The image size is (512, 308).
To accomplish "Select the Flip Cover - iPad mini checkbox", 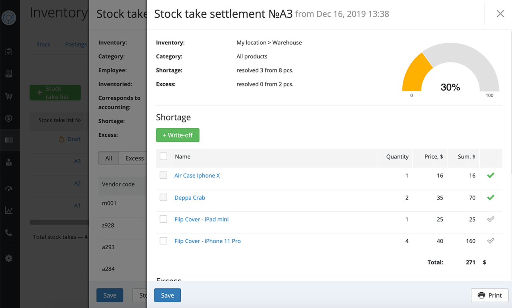I will pyautogui.click(x=163, y=219).
